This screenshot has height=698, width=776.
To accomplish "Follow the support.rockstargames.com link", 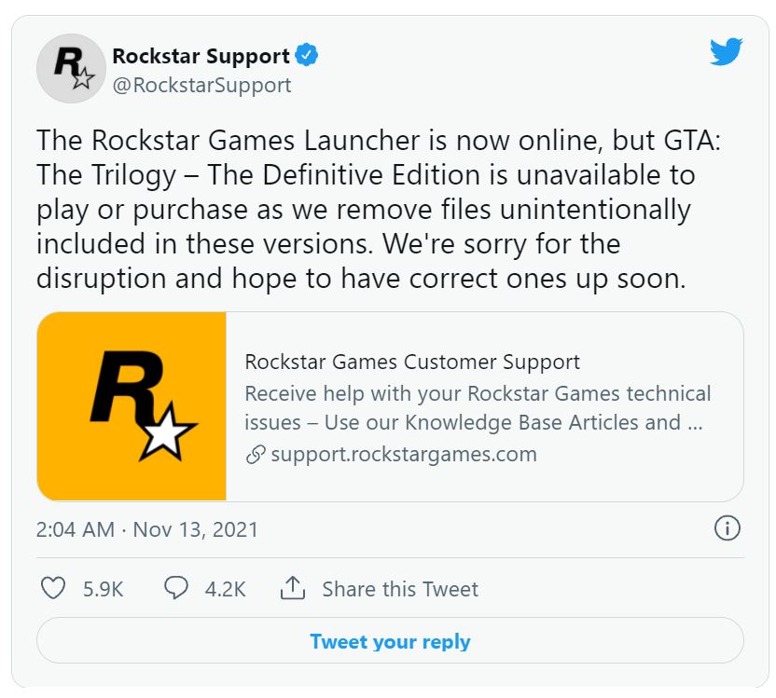I will coord(404,454).
